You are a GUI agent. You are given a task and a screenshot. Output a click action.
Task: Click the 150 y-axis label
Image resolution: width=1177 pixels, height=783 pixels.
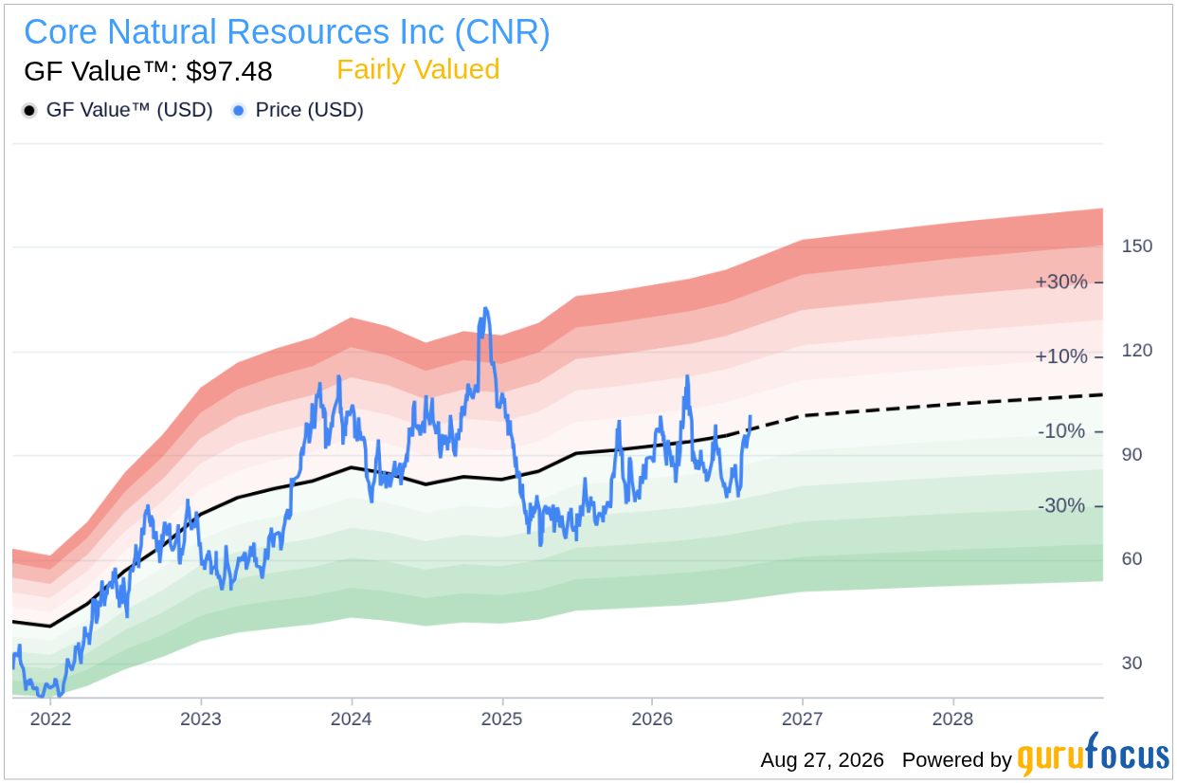[1136, 246]
